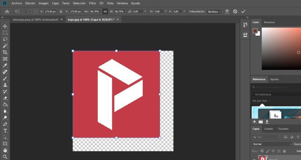Filter layers by type layers
This screenshot has height=160, width=301.
pos(298,137)
